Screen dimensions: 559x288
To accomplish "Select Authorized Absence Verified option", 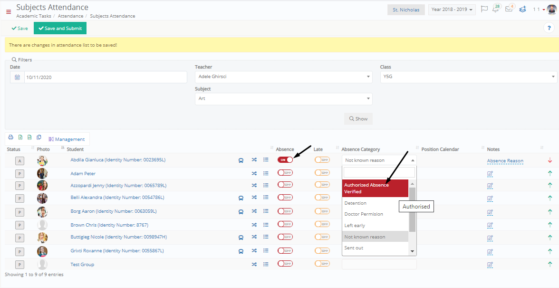I will (375, 188).
